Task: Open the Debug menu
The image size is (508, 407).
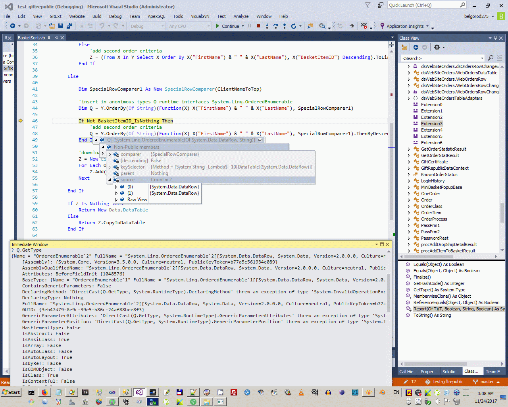Action: click(x=115, y=16)
